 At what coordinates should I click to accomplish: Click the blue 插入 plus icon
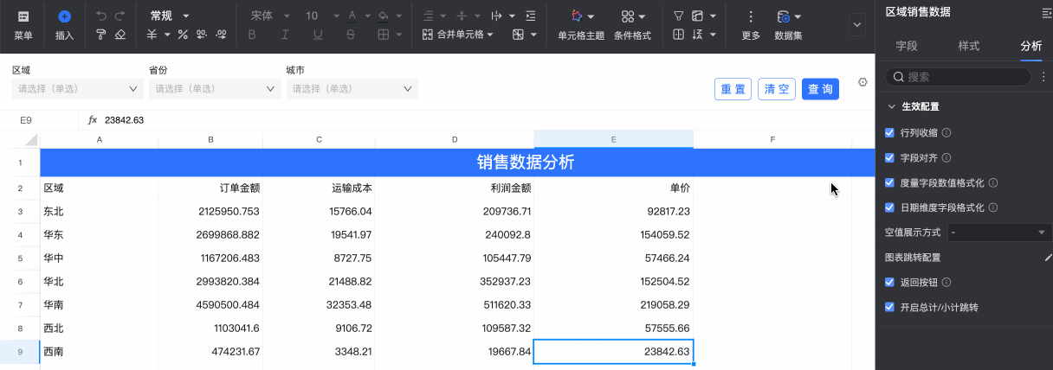(x=65, y=16)
